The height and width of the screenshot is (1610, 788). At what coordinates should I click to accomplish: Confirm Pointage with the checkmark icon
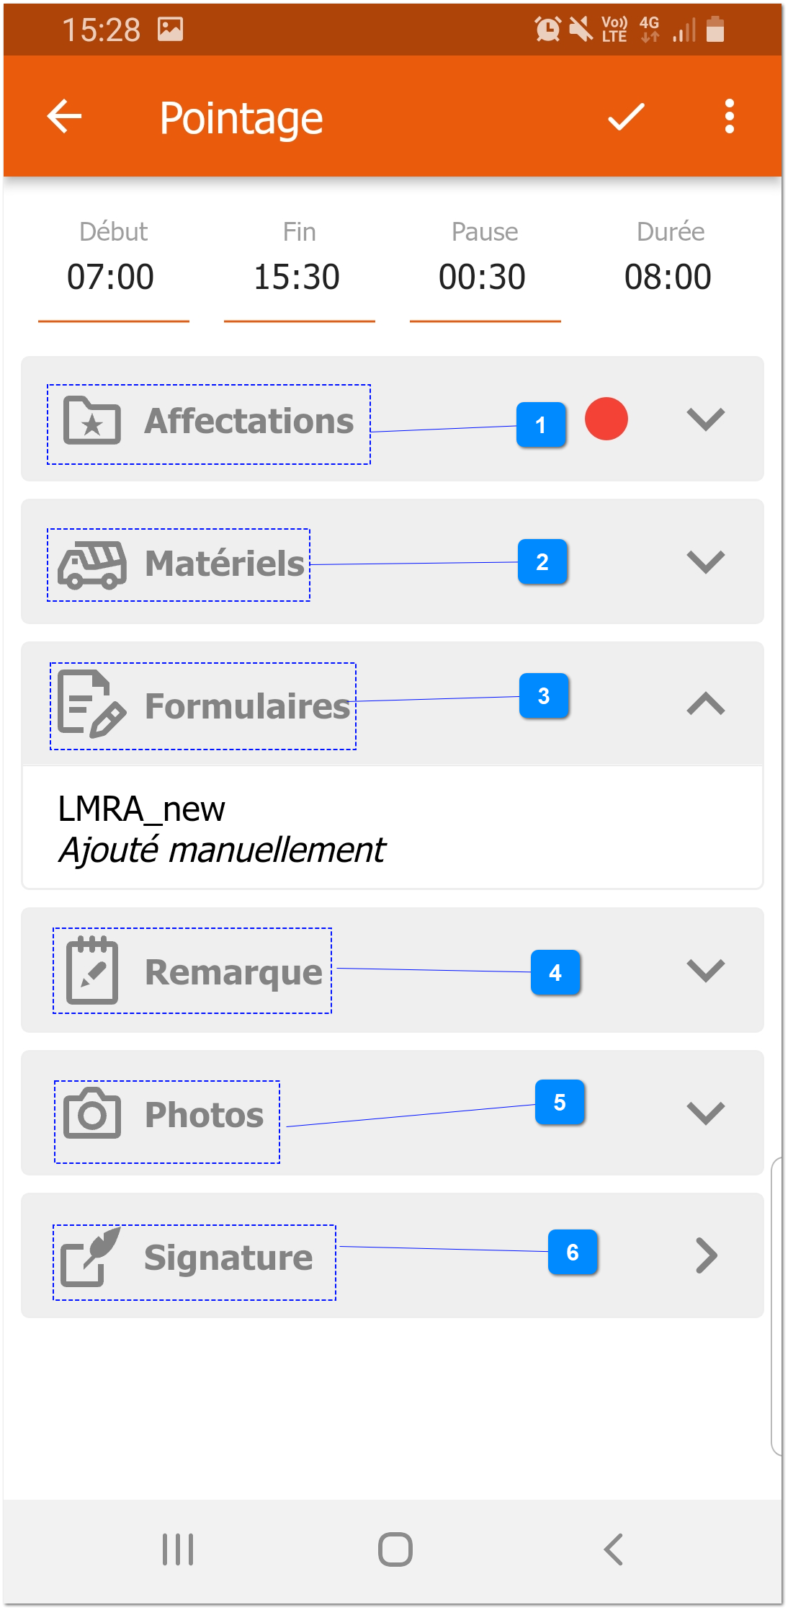point(626,117)
